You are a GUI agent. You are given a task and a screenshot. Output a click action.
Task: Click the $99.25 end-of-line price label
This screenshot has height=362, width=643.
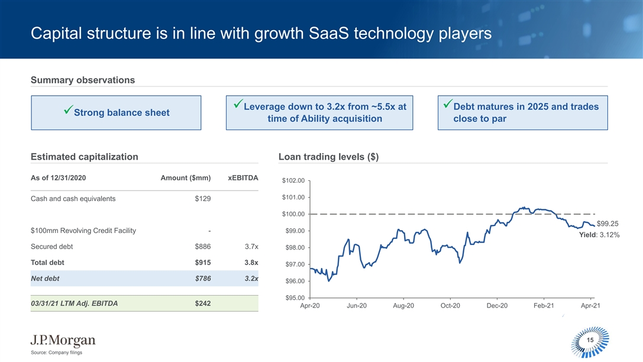pos(608,224)
